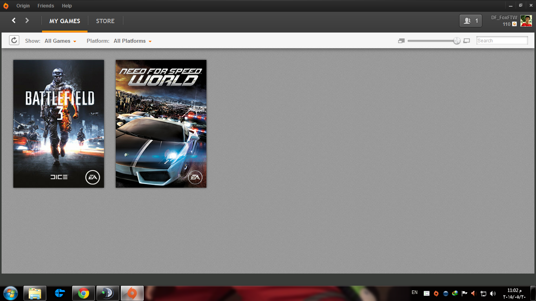This screenshot has height=301, width=536.
Task: Click the Origin icon in the system tray
Action: click(x=436, y=293)
